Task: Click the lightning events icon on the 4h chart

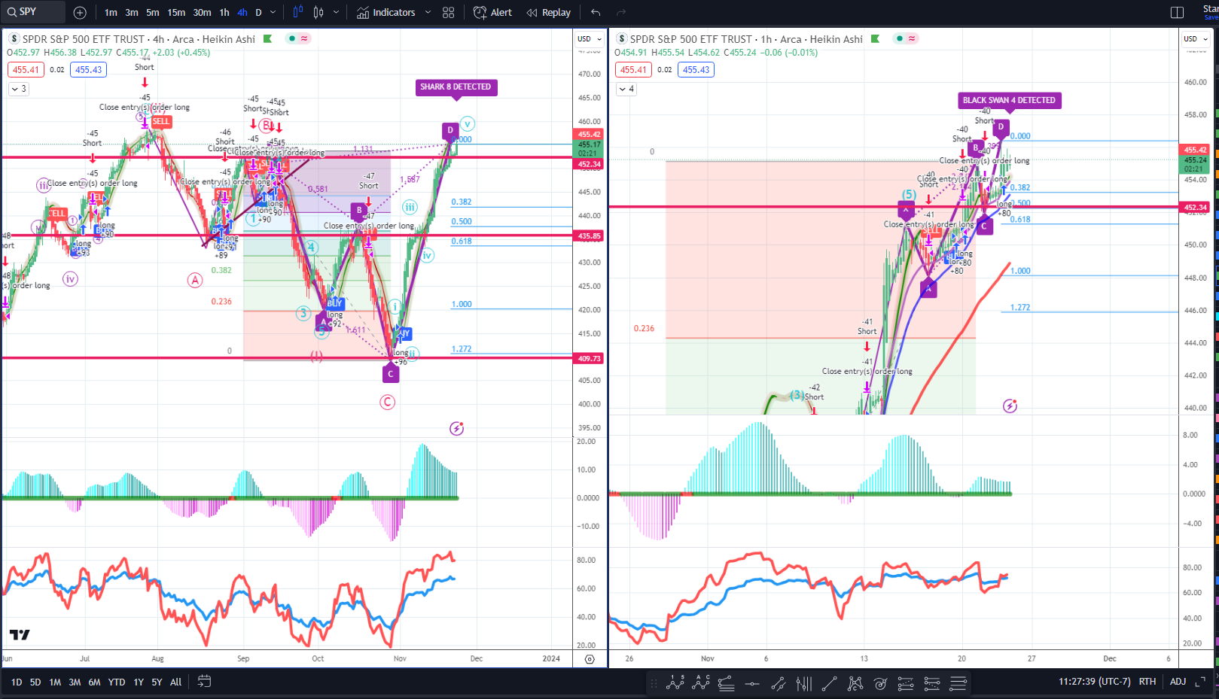Action: [x=457, y=429]
